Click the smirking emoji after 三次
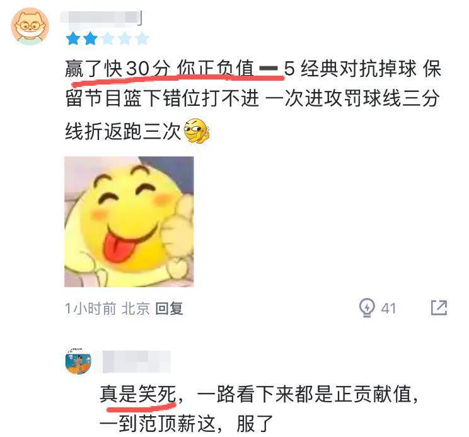 tap(196, 131)
